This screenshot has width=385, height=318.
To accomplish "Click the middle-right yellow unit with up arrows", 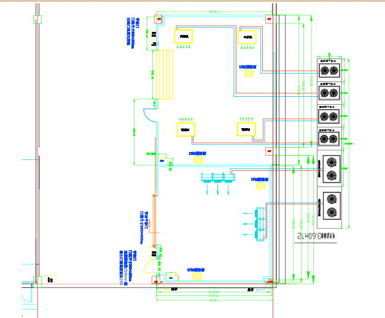I will 246,129.
